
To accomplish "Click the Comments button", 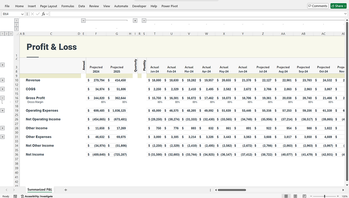I will click(x=318, y=6).
